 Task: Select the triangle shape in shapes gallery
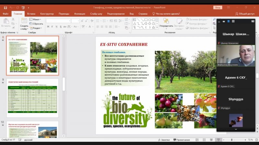tap(135, 24)
